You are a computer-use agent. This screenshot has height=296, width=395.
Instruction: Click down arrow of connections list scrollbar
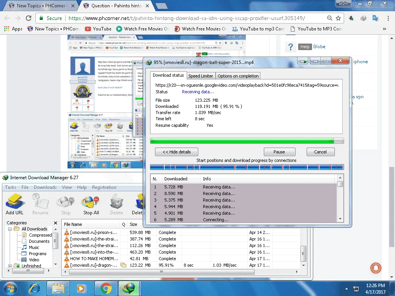point(340,219)
